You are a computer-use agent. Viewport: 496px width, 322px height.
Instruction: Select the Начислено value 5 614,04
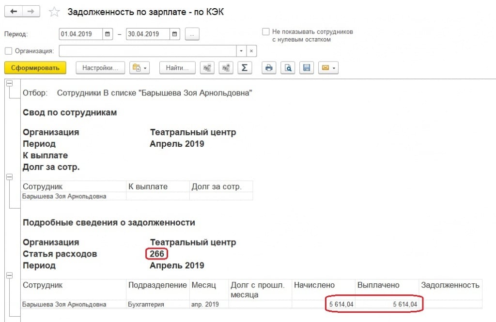[323, 304]
